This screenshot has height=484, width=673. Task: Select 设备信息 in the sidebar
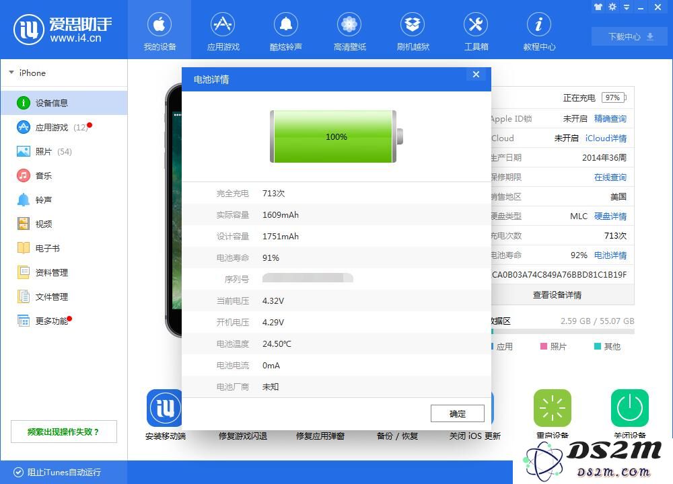(x=64, y=103)
